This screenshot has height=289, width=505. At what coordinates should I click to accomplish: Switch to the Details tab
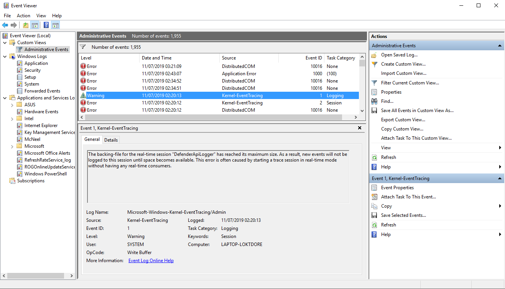[x=111, y=140]
